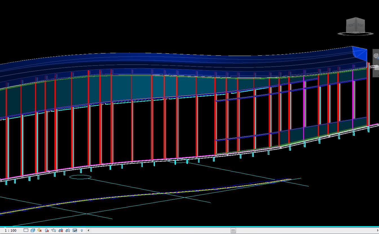This screenshot has width=379, height=234.
Task: Click the horizontal scrollbar right arrow
Action: [378, 230]
